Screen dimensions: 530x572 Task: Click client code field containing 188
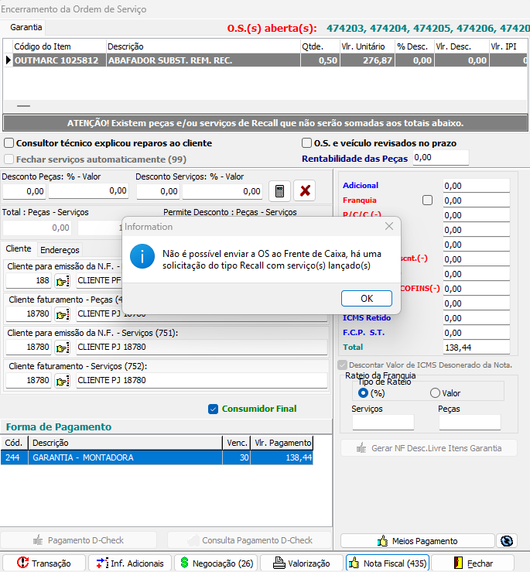(x=29, y=280)
